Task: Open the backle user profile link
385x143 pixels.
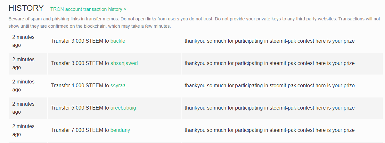Action: (x=118, y=41)
